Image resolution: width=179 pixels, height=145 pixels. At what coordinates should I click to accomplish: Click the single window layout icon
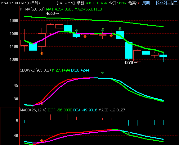[176, 3]
